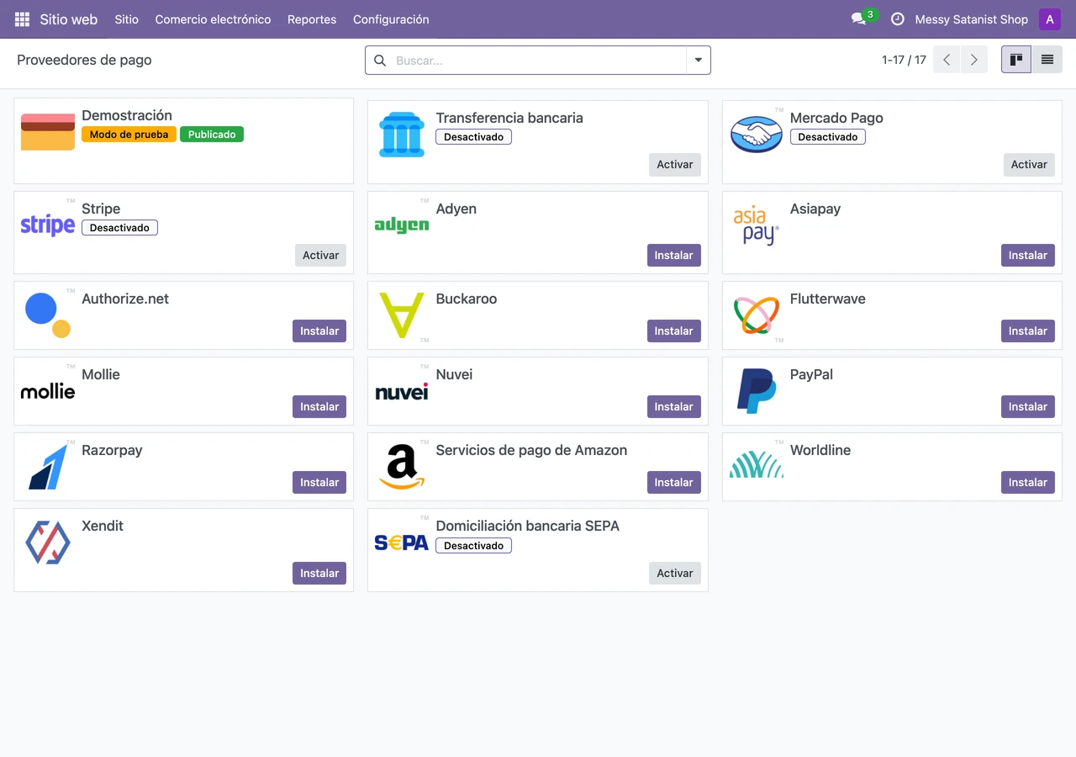Click the Demostración card icon

tap(48, 132)
